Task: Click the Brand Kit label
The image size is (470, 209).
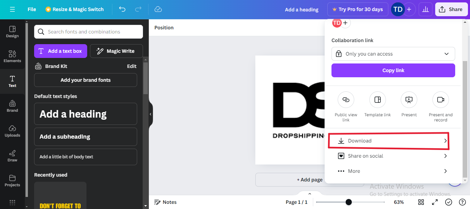Action: tap(56, 66)
